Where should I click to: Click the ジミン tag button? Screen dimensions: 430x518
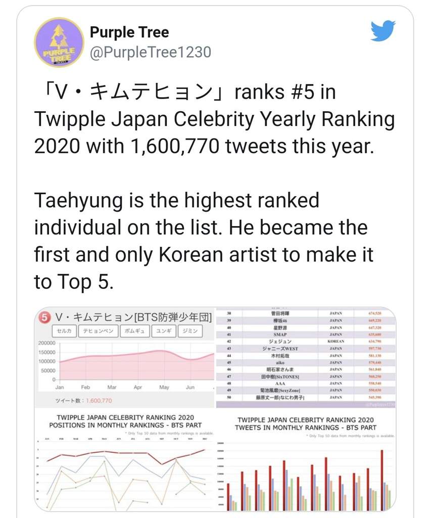(x=190, y=331)
